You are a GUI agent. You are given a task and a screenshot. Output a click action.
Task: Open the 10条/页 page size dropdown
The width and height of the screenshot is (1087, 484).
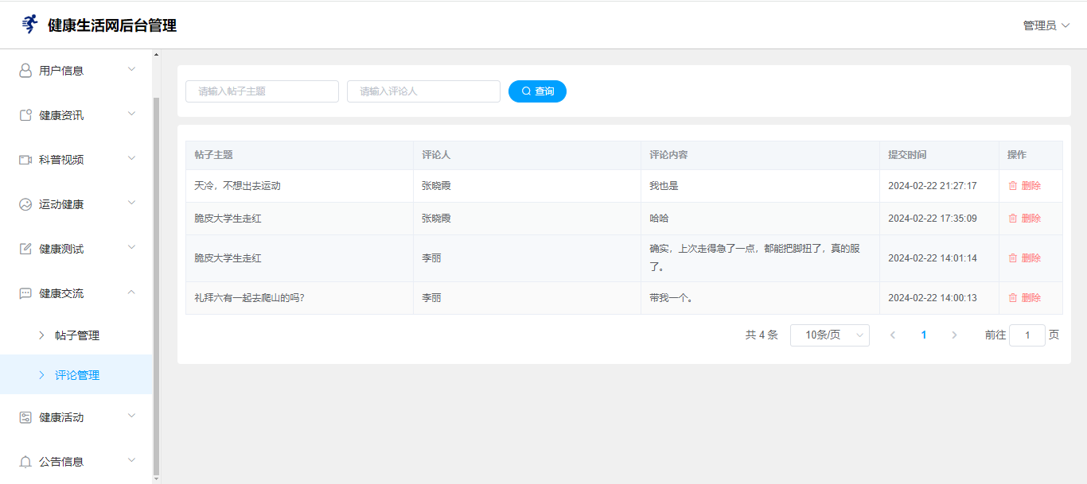click(x=829, y=335)
